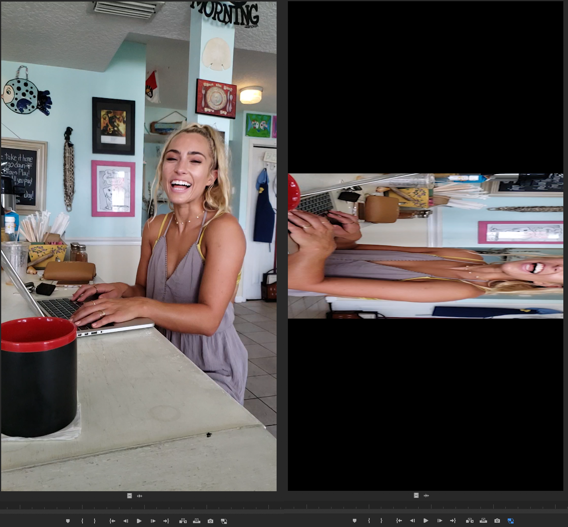Image resolution: width=568 pixels, height=527 pixels.
Task: Click Drag Audio Only icon, left monitor
Action: coord(140,495)
